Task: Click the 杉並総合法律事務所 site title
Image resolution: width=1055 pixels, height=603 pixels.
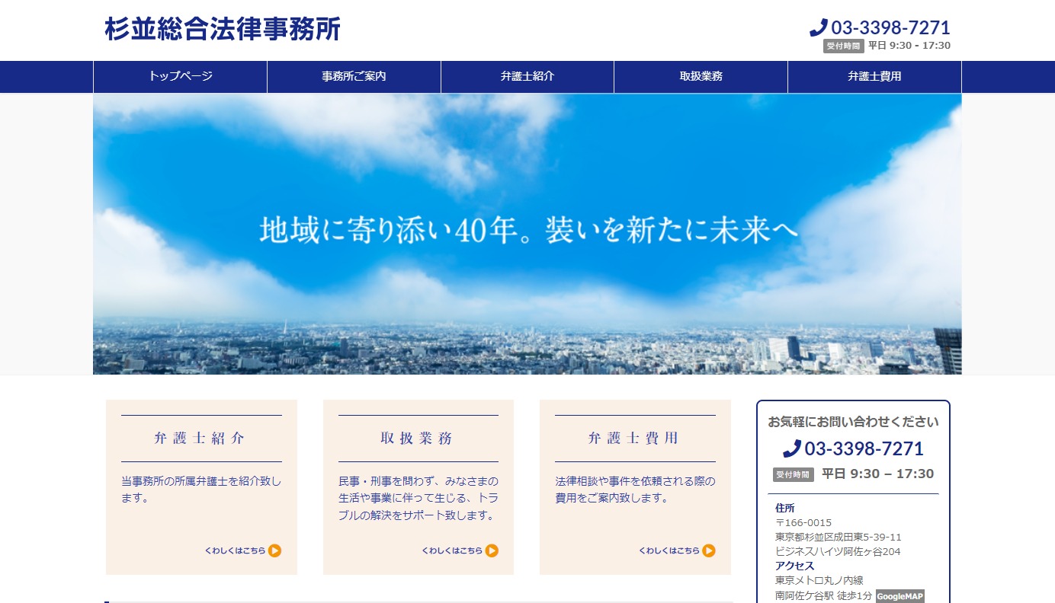Action: [x=223, y=29]
